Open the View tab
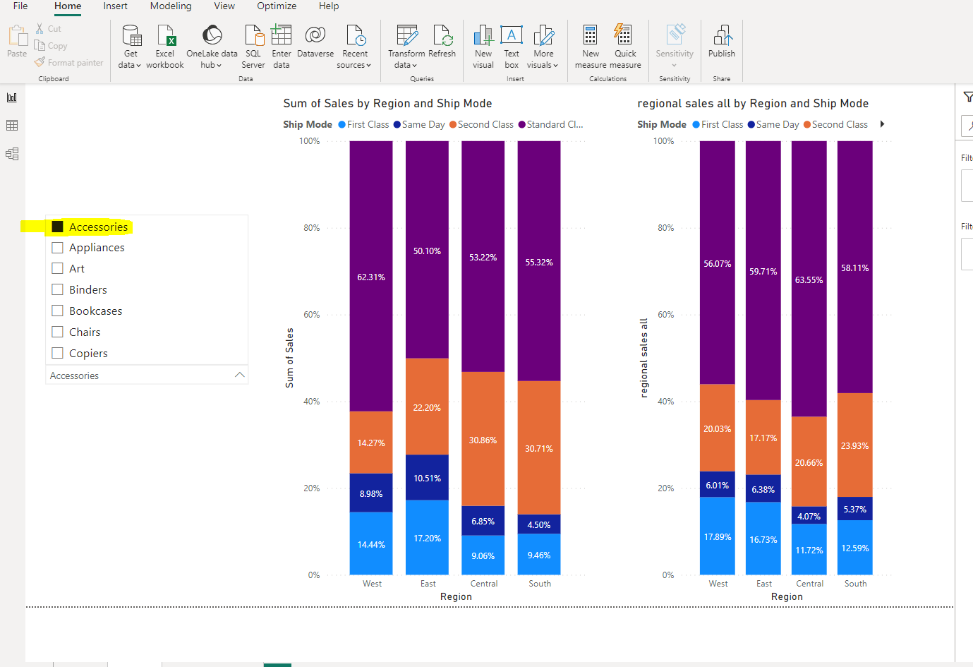Screen dimensions: 973x667 coord(224,6)
